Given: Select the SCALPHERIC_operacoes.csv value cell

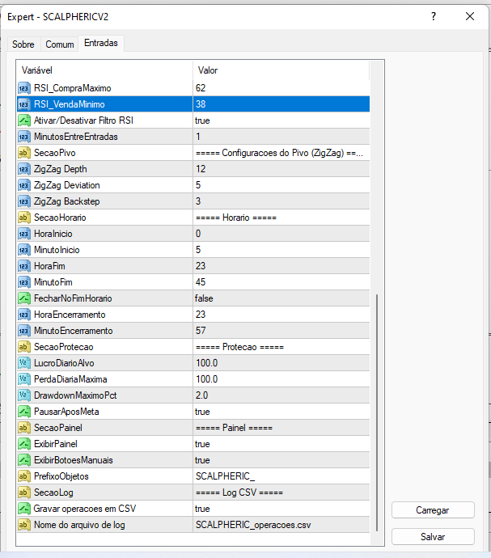Looking at the screenshot, I should click(x=281, y=526).
